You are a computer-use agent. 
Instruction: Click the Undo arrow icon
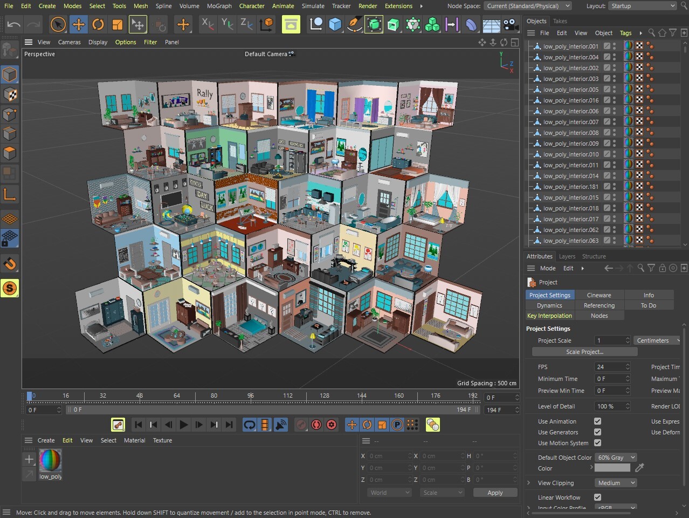[x=14, y=24]
